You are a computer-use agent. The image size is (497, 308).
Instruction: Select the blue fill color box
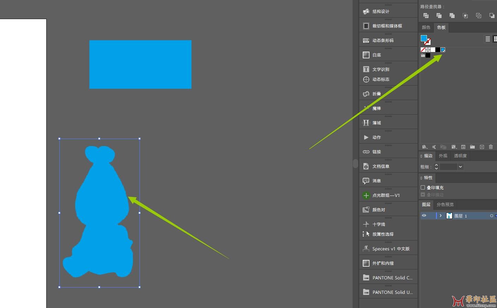tap(424, 38)
